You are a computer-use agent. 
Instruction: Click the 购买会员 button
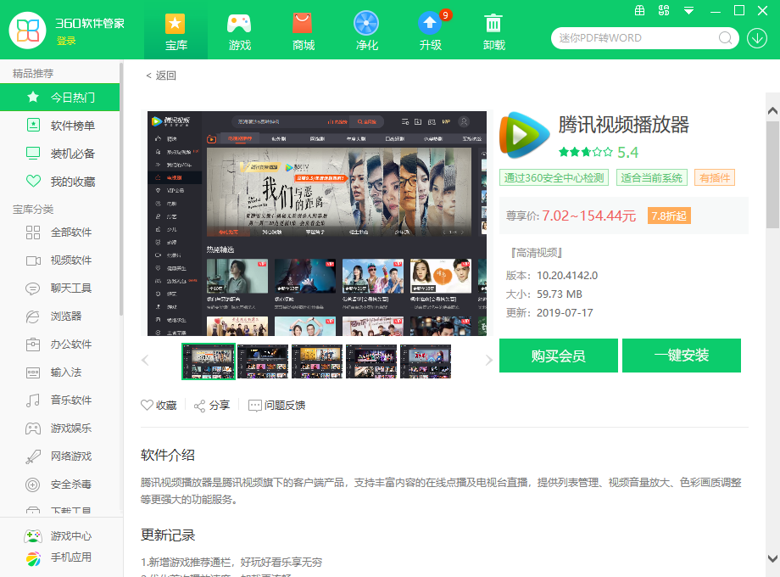coord(558,356)
